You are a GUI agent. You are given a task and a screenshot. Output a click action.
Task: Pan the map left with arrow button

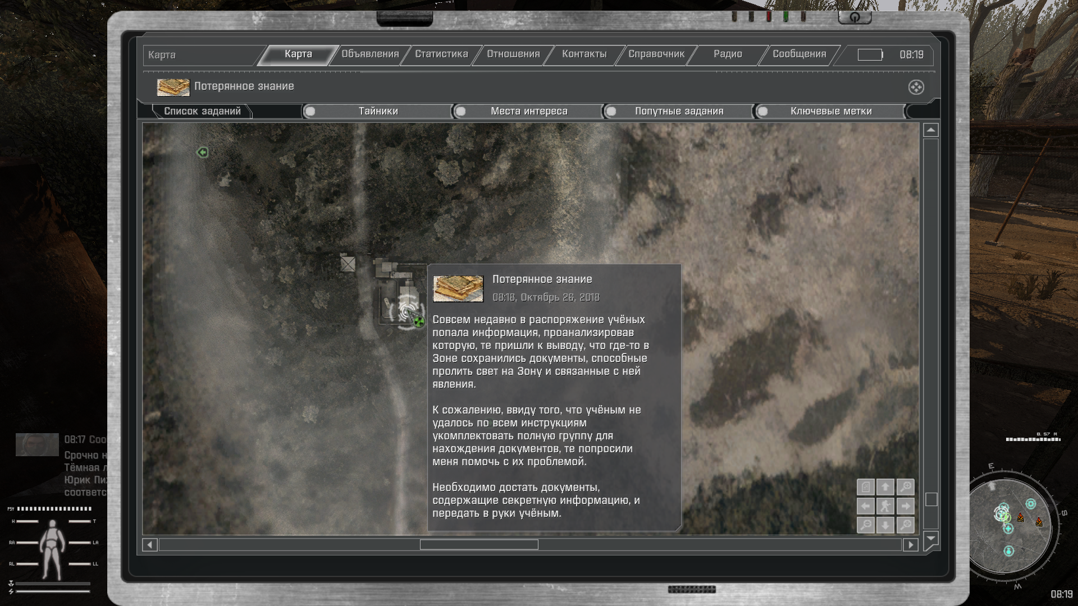coord(866,506)
